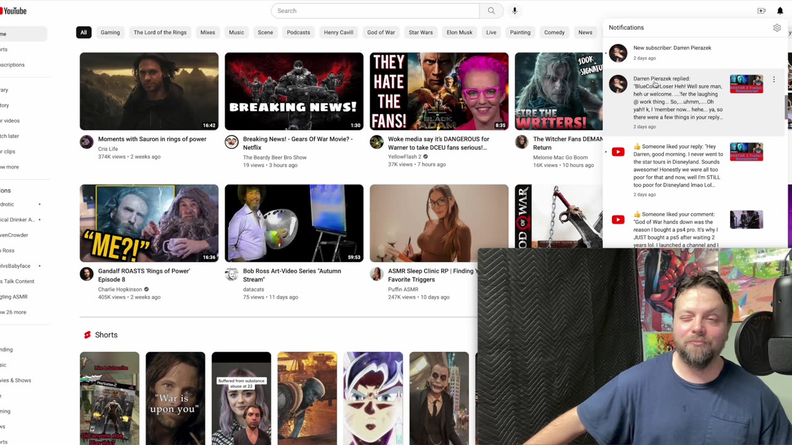
Task: Open title Woke media say it's DANGEROUS
Action: coord(438,143)
